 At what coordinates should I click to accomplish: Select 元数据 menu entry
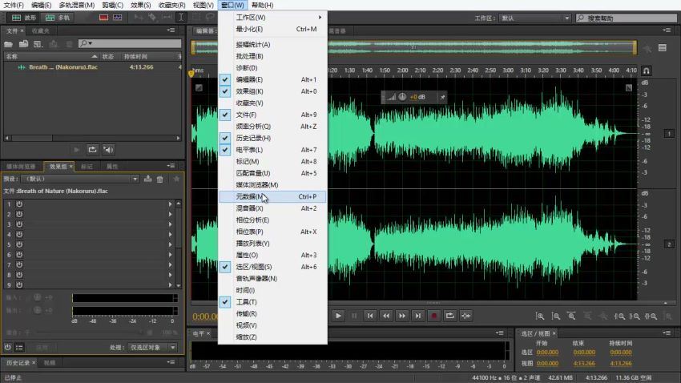tap(272, 197)
